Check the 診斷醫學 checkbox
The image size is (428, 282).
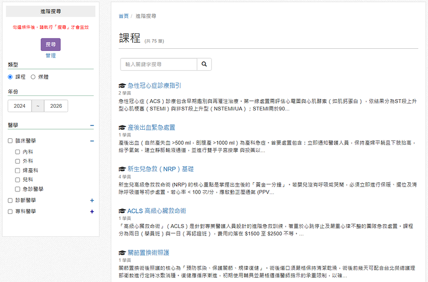[10, 201]
